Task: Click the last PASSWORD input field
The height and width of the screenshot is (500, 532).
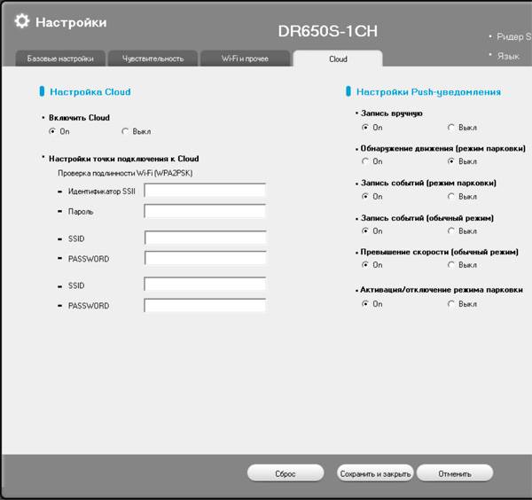Action: 205,305
